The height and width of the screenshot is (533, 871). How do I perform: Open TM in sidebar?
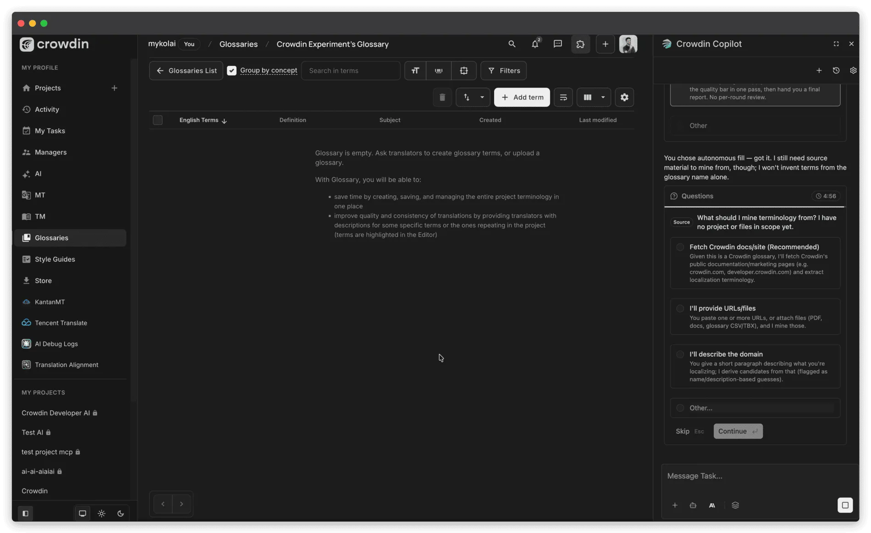coord(40,216)
